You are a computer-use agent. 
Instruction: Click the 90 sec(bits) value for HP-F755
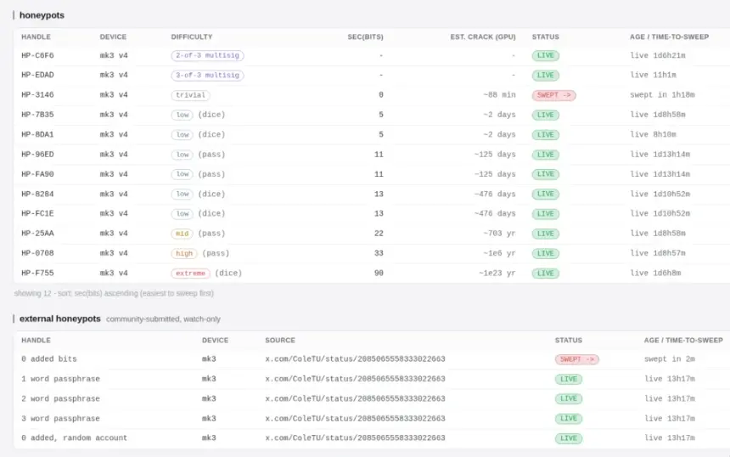[379, 273]
